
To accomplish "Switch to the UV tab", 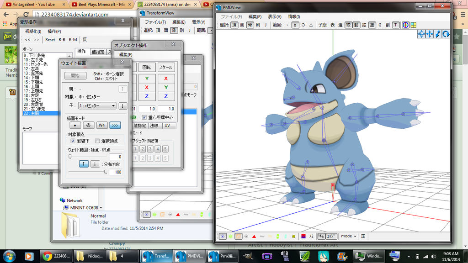I will (x=167, y=125).
